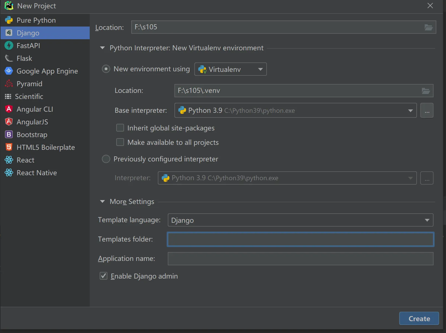Select Angular CLI project type
446x333 pixels.
(45, 109)
